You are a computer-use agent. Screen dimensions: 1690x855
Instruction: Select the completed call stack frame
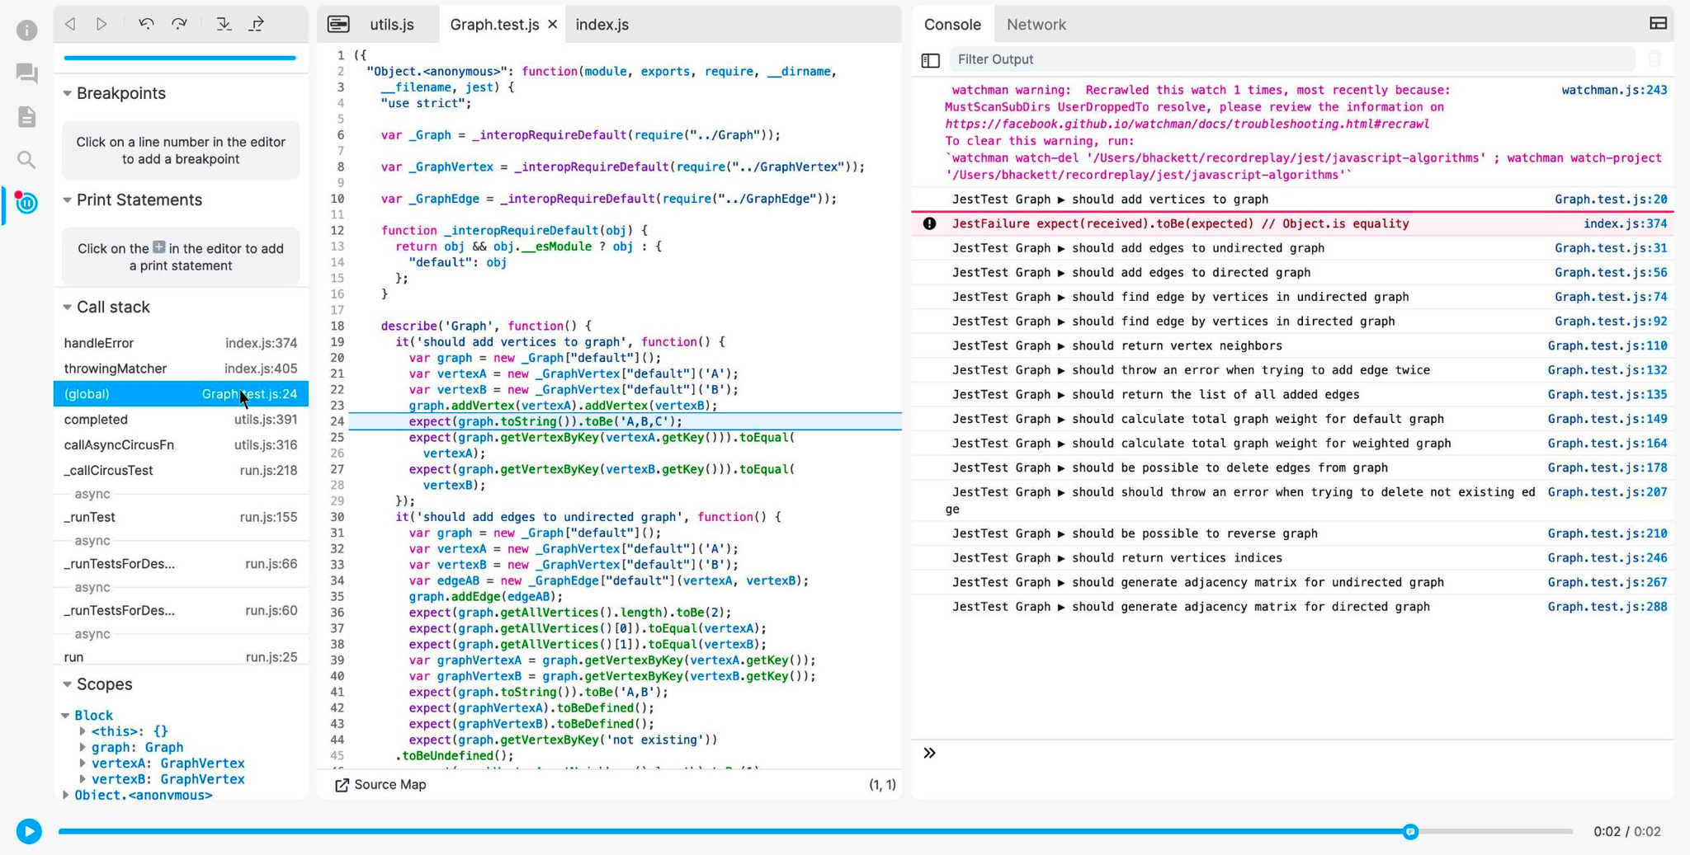click(181, 420)
